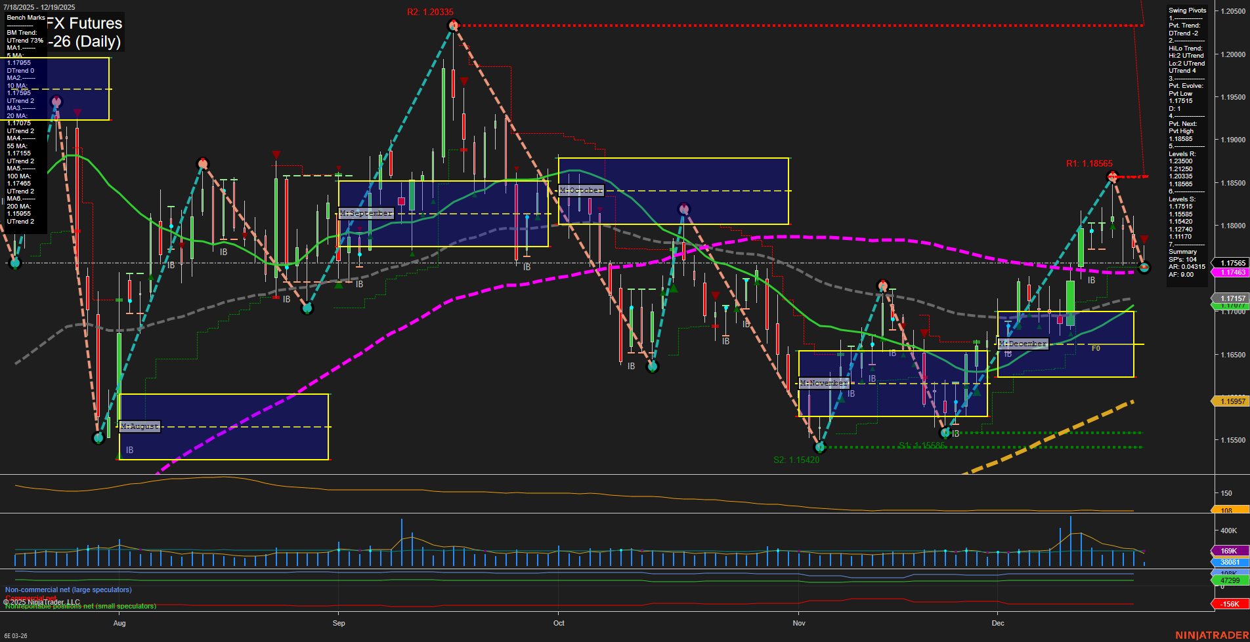Viewport: 1250px width, 642px height.
Task: Click the pivot dot at the far-left chart edge
Action: pos(14,264)
